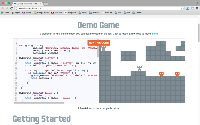Click code line 'var Q = Quintus()'
This screenshot has height=125, width=200.
click(32, 46)
